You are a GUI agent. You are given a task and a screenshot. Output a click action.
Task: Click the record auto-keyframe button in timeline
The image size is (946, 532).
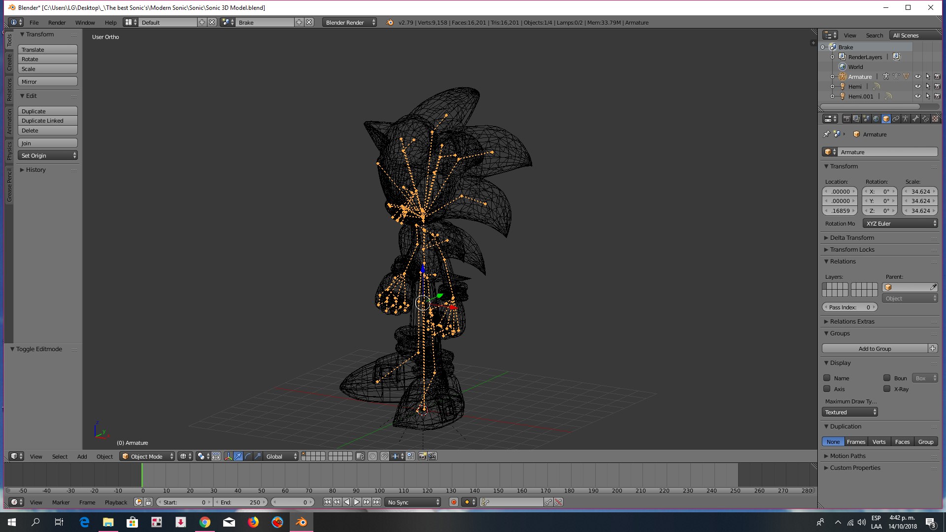[453, 502]
